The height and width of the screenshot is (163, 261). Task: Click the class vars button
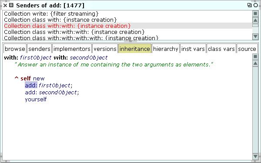[221, 49]
